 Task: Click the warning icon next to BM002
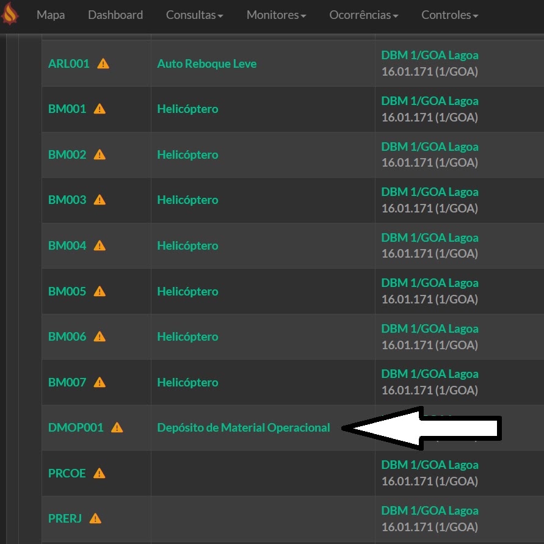100,154
